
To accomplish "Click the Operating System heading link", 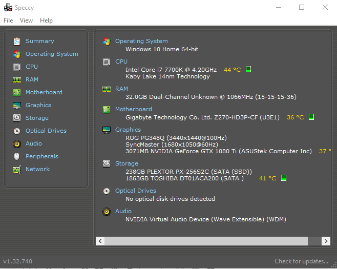I will tap(141, 41).
